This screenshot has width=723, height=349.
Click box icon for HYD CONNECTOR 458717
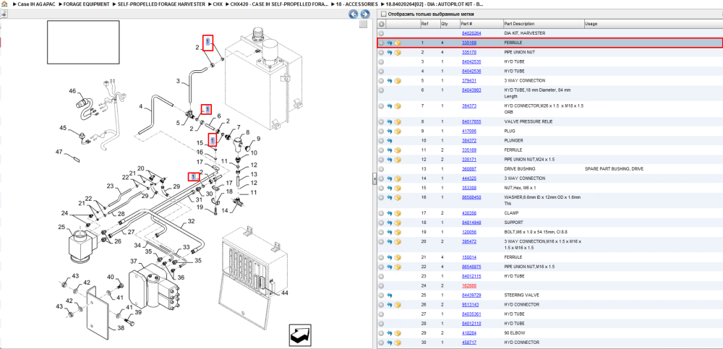click(398, 343)
